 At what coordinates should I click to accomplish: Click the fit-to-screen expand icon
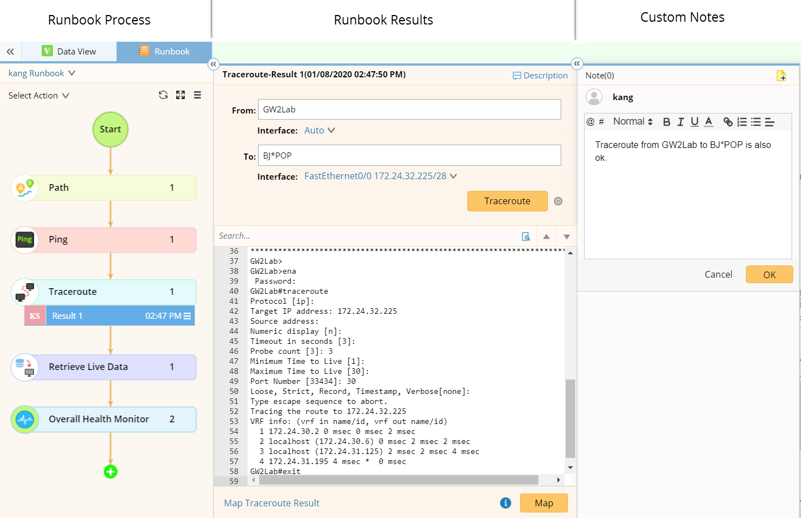coord(180,95)
